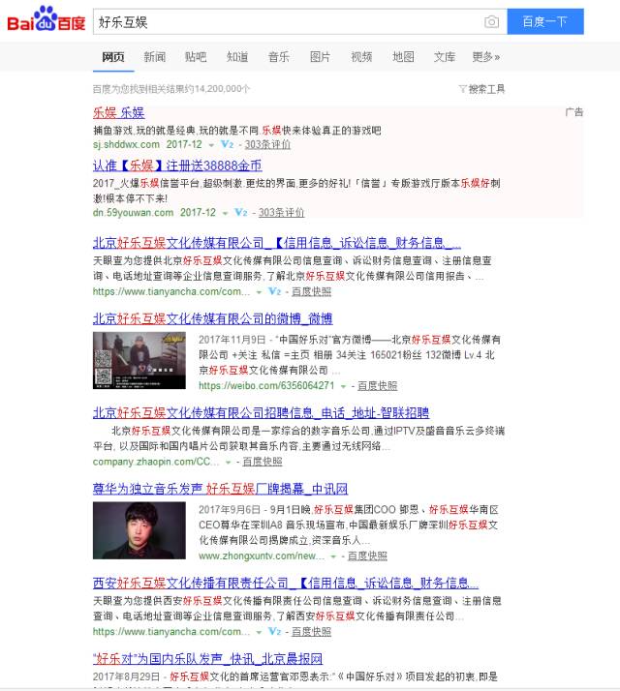The height and width of the screenshot is (691, 620).
Task: Switch to the 文库 tab
Action: [444, 57]
